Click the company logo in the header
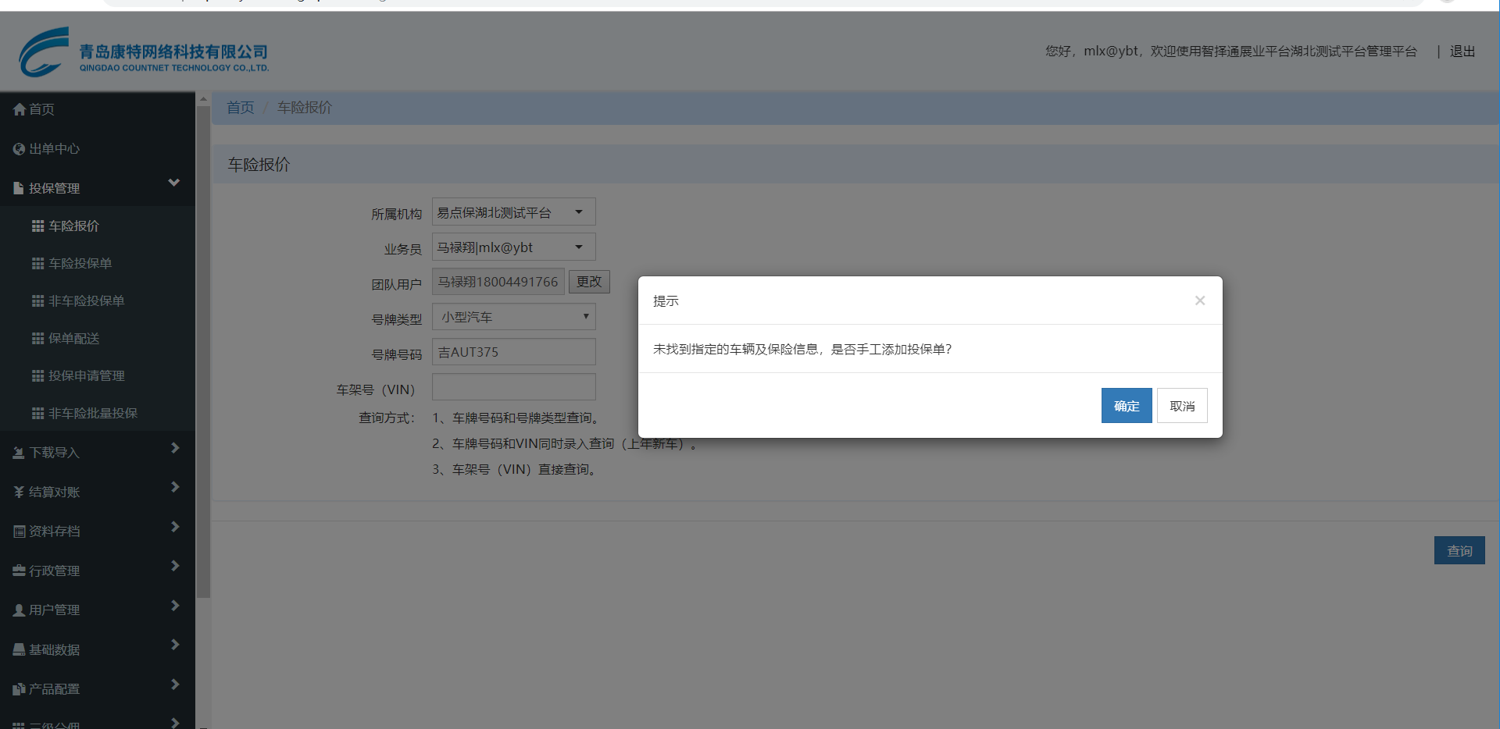The image size is (1500, 729). click(144, 52)
